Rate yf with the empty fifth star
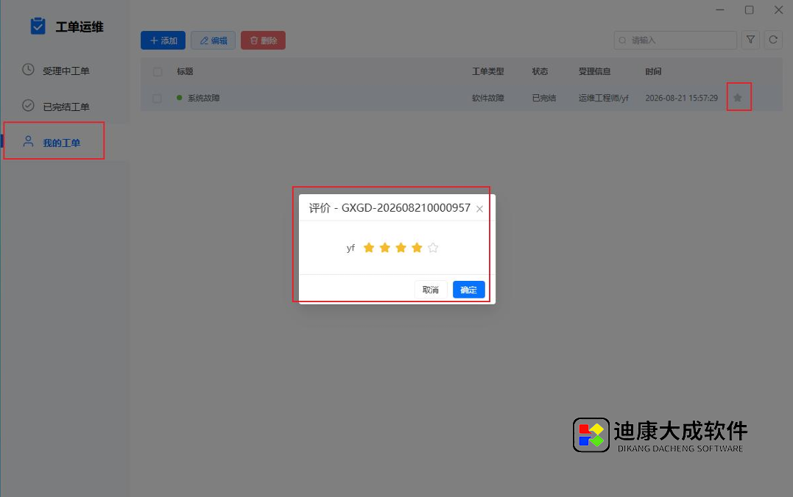This screenshot has height=497, width=793. 433,248
